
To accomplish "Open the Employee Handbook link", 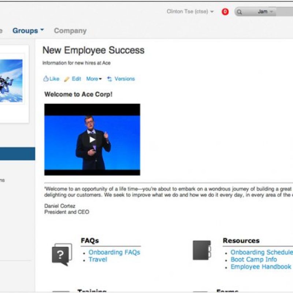I will click(x=261, y=267).
